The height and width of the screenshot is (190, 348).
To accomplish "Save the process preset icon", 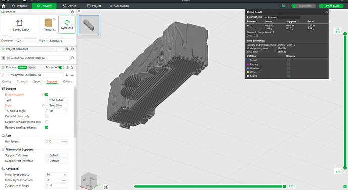I will click(x=67, y=75).
